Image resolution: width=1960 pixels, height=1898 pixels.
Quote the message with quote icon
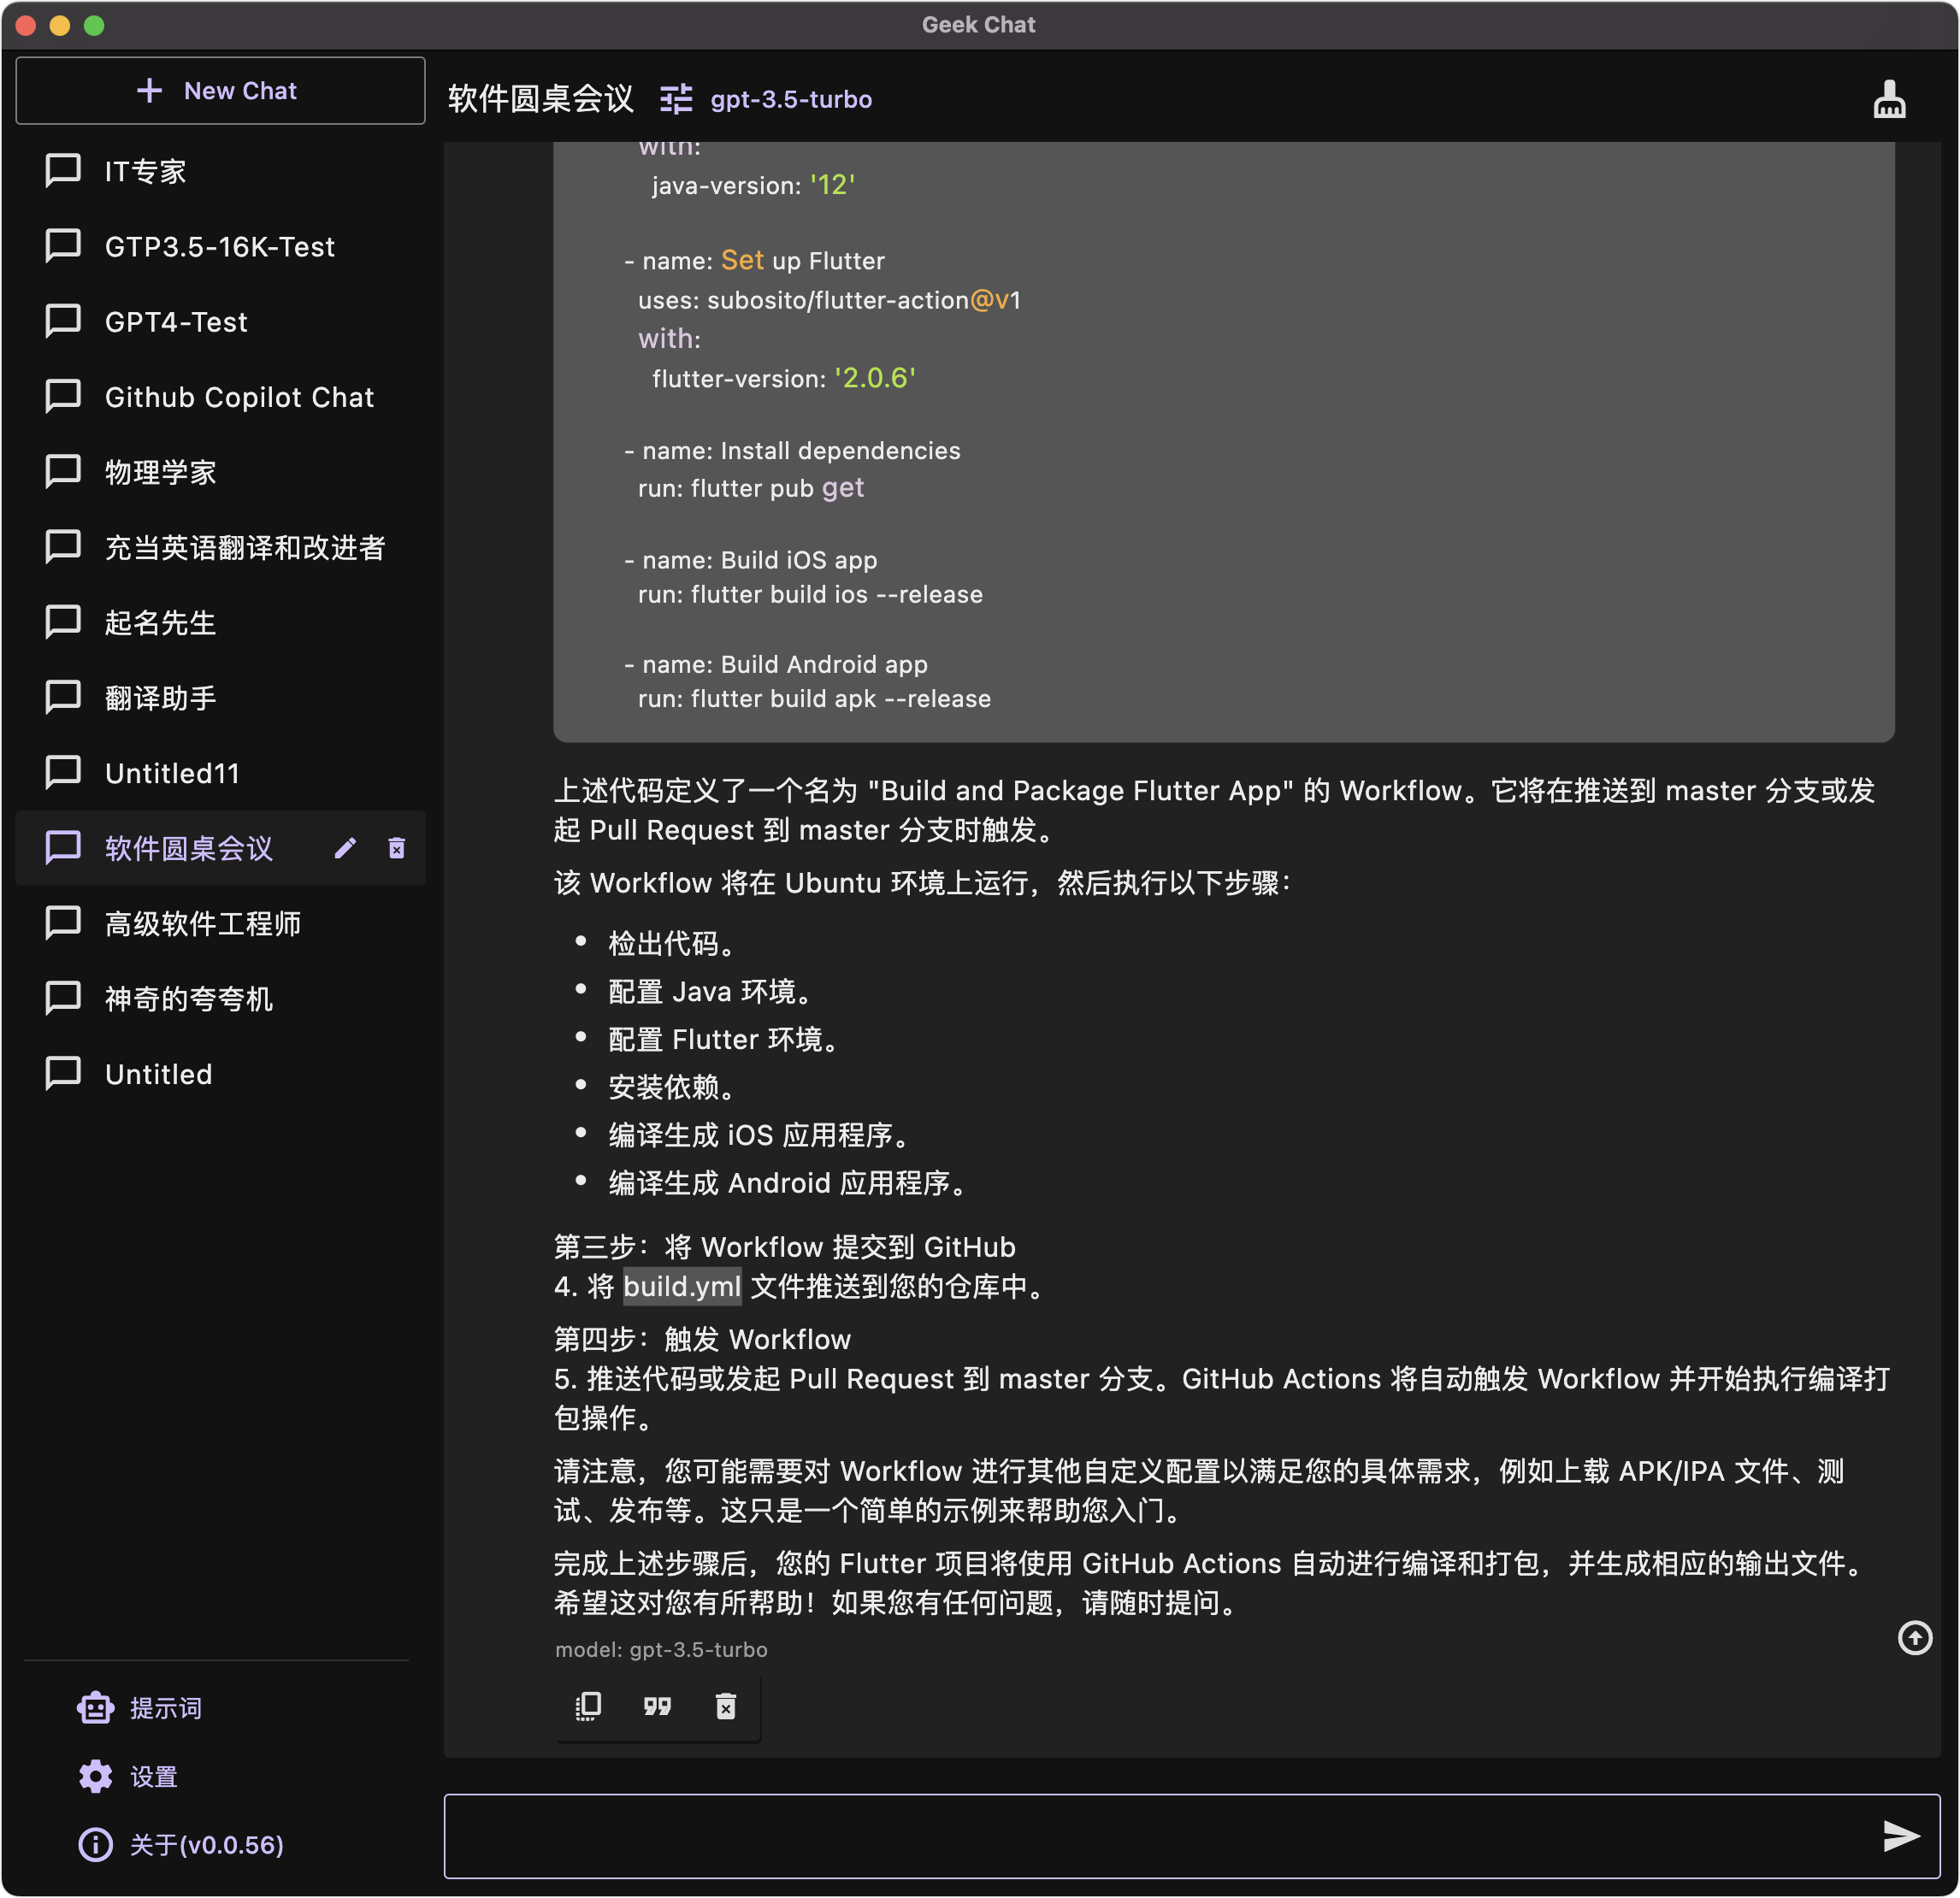point(657,1706)
